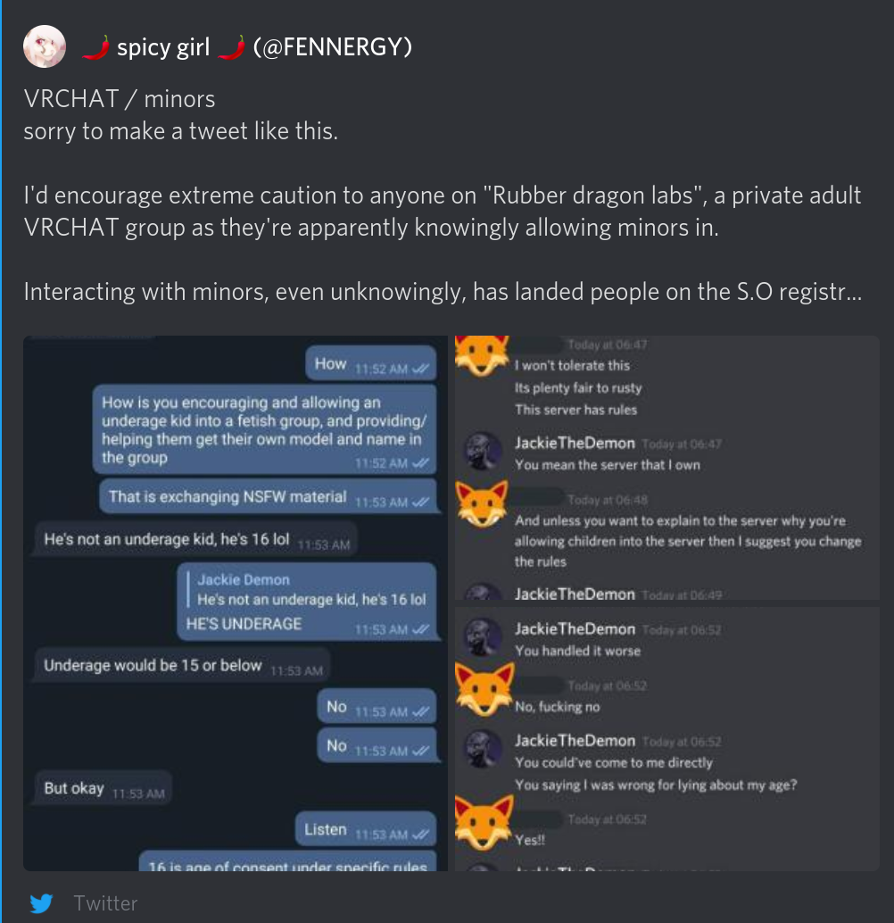This screenshot has width=894, height=923.
Task: Click the read-receipt checkmarks on the 'How' message
Action: (x=420, y=369)
